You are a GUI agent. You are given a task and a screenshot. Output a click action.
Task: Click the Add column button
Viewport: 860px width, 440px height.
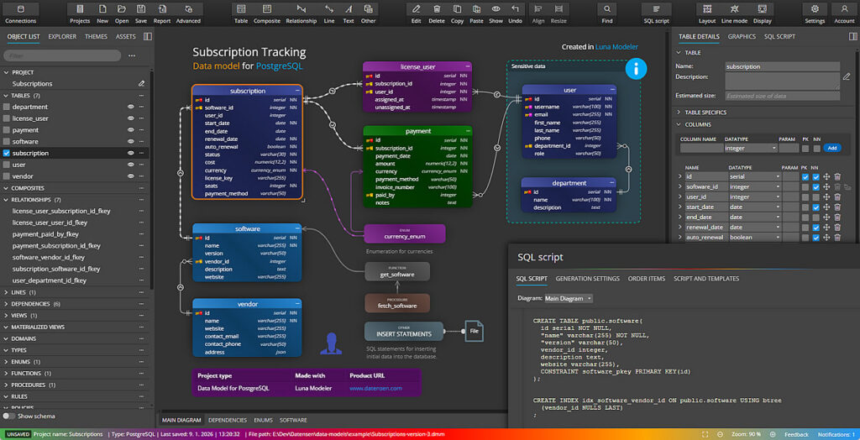coord(831,148)
